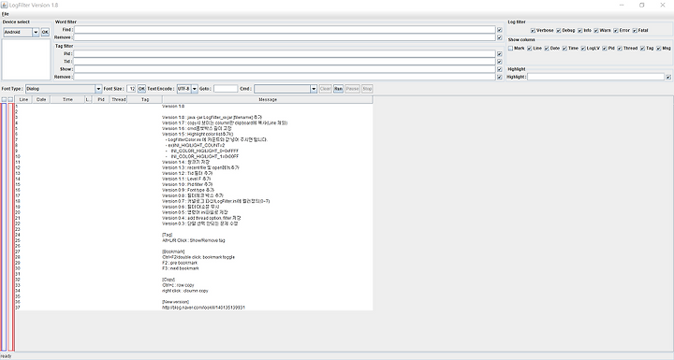Viewport: 674px width, 360px height.
Task: Click the Tag filter Remove input field
Action: pos(285,77)
